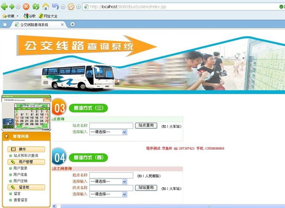Click the blue undo arrow icon

click(x=55, y=7)
